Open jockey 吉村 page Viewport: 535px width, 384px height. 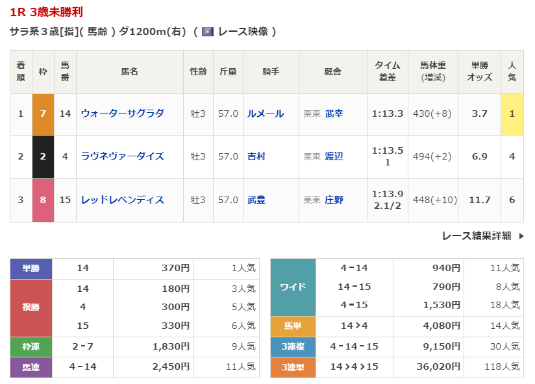click(256, 156)
